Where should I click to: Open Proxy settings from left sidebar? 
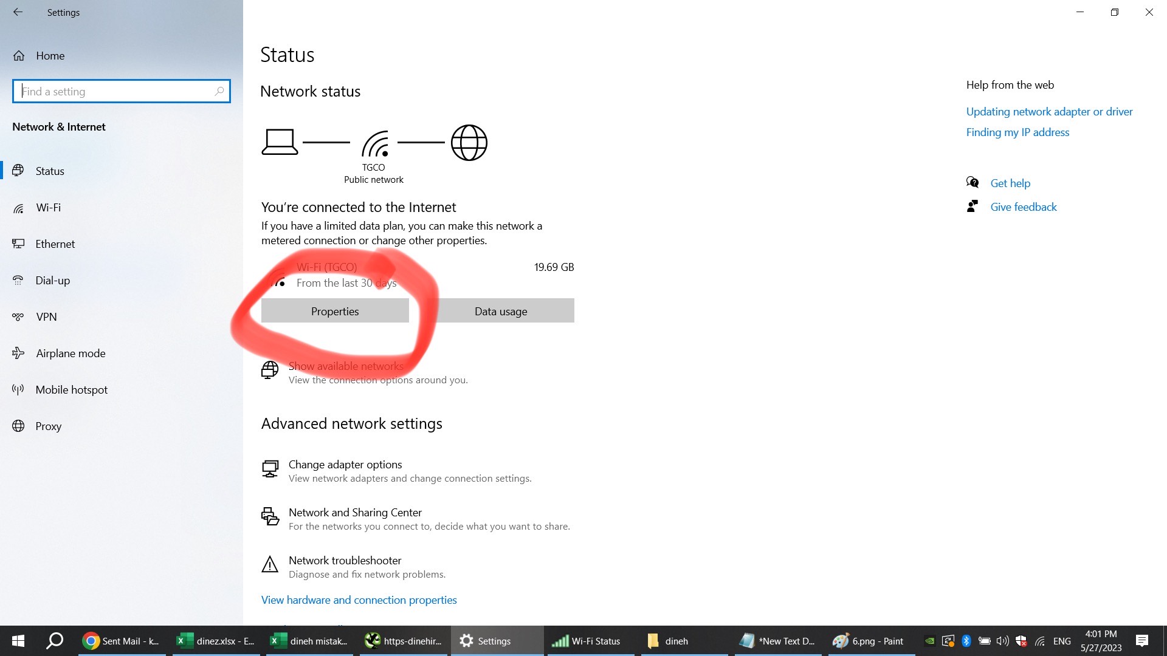[48, 426]
